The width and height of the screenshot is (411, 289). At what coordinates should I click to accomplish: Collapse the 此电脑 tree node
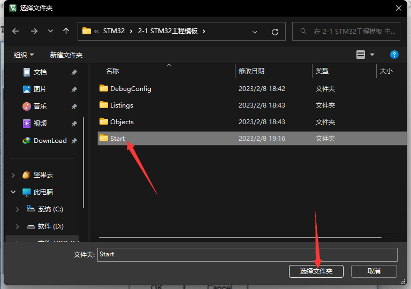coord(13,192)
